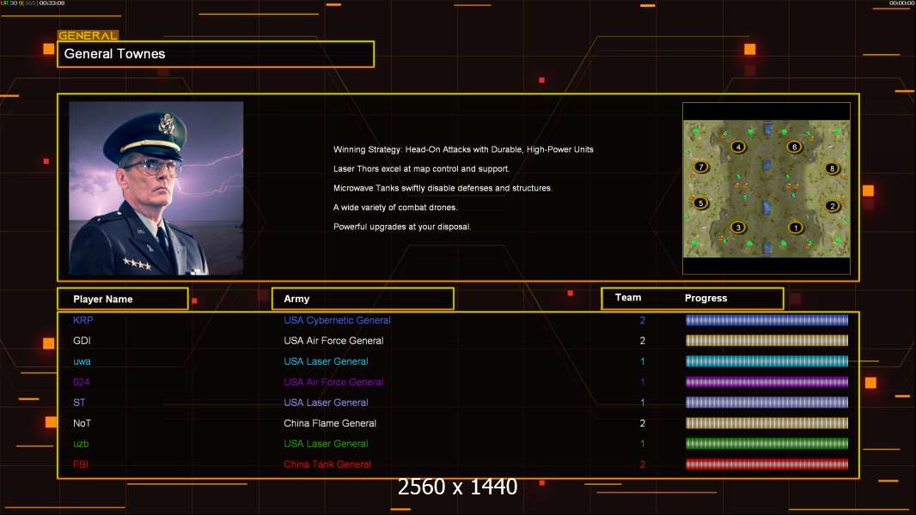
Task: Click the General Townes name field
Action: [x=216, y=54]
